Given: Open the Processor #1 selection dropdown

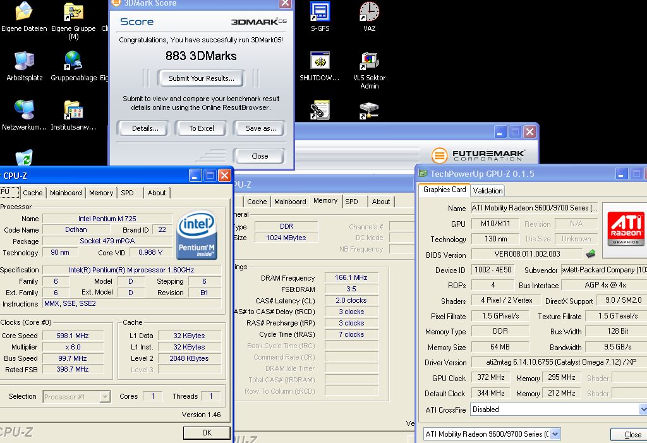Looking at the screenshot, I should [106, 397].
